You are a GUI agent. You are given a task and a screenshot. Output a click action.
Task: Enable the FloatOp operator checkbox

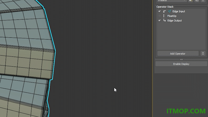coord(160,16)
